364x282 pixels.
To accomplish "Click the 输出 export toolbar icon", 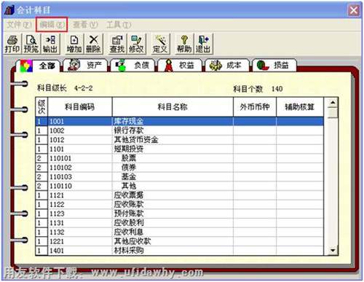I will coord(50,44).
